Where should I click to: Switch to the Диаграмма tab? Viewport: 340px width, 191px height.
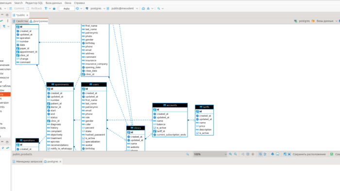point(38,21)
